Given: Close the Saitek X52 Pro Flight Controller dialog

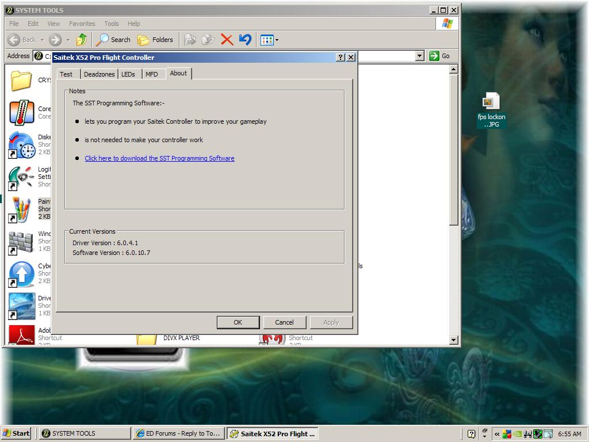Looking at the screenshot, I should click(x=351, y=57).
